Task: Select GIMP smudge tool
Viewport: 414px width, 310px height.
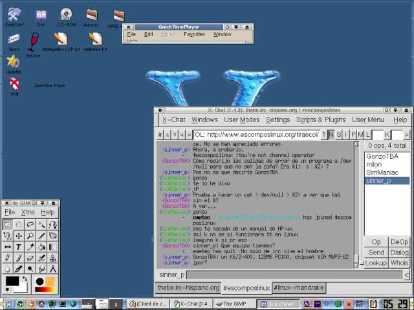Action: (x=41, y=269)
